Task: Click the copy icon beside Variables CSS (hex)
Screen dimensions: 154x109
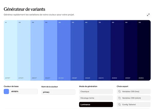Action: click(120, 91)
